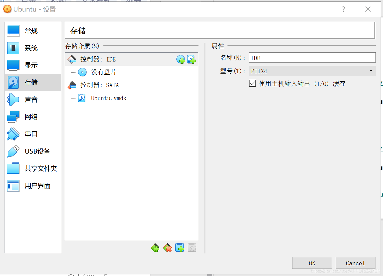The image size is (383, 276).
Task: Click the Ubuntu settings gear icon in the title bar
Action: pos(7,9)
